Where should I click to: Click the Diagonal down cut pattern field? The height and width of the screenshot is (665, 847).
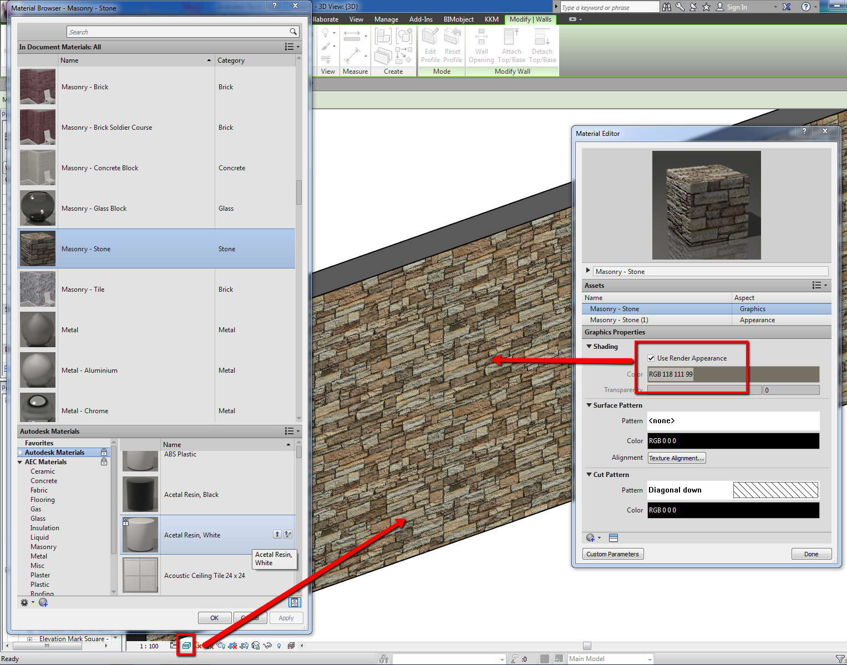click(733, 490)
